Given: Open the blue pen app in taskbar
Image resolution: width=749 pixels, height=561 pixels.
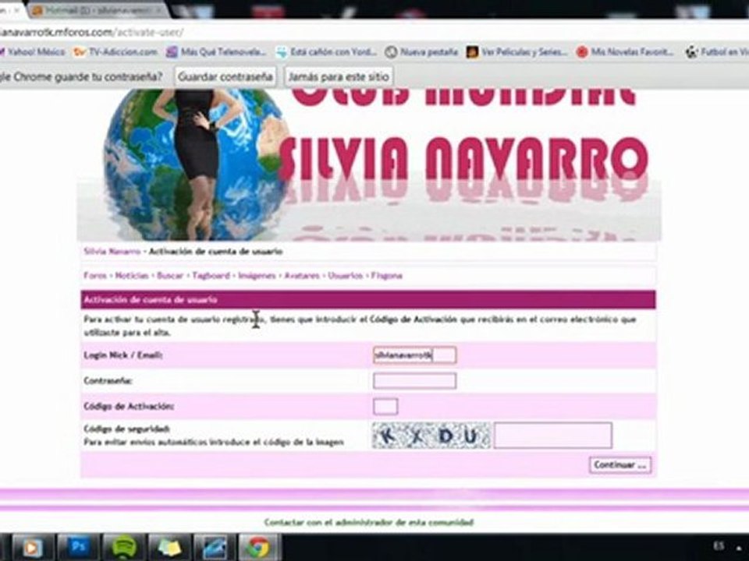Looking at the screenshot, I should [214, 547].
